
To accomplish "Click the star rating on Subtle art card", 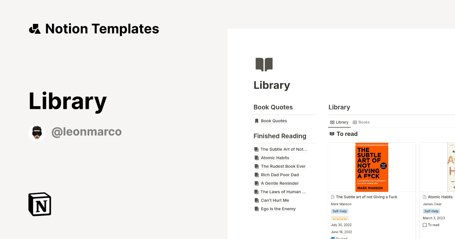I will pyautogui.click(x=340, y=219).
